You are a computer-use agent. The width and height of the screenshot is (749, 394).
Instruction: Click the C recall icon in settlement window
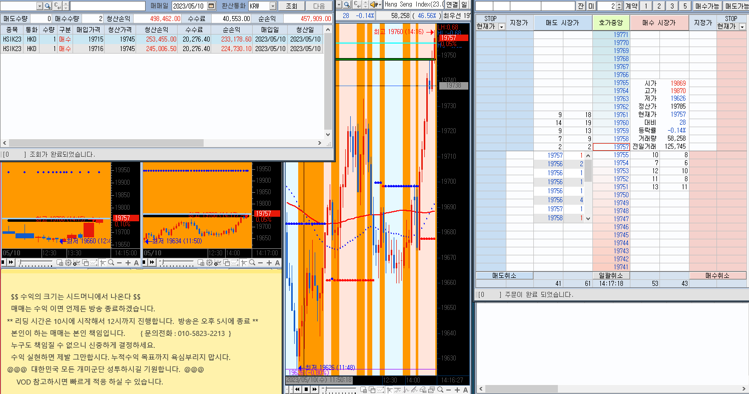coord(58,6)
